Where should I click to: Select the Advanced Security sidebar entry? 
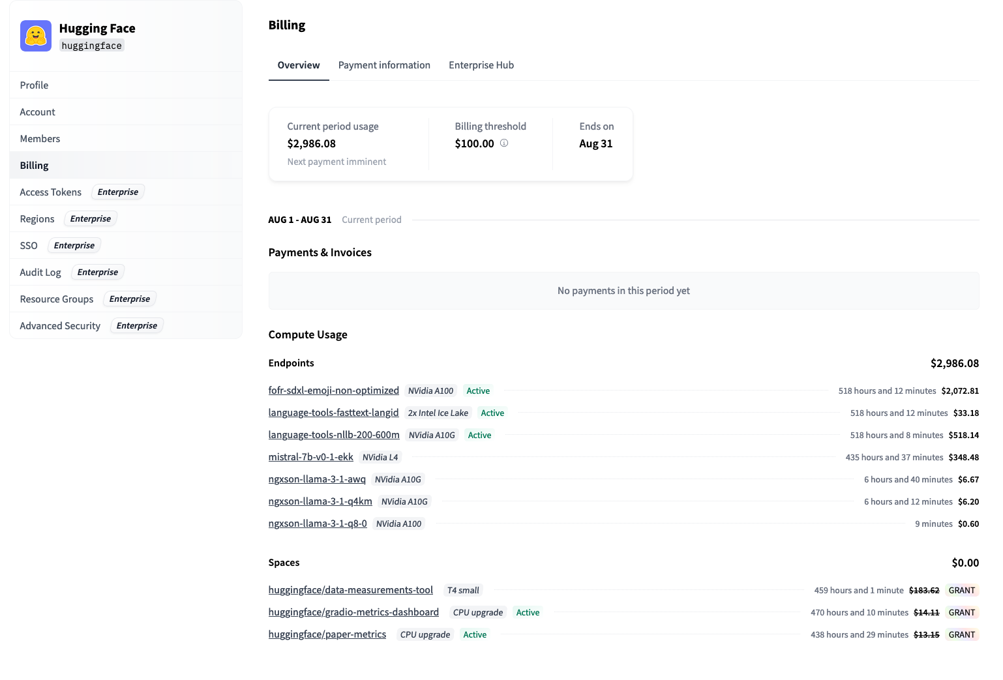tap(59, 325)
